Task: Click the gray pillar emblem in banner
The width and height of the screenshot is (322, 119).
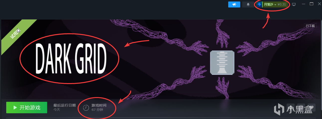Action: click(222, 62)
